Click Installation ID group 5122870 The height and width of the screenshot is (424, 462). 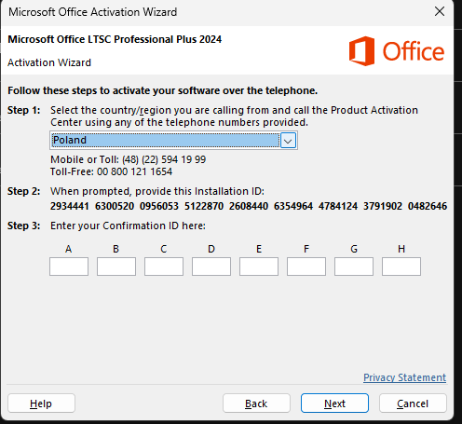(x=204, y=206)
